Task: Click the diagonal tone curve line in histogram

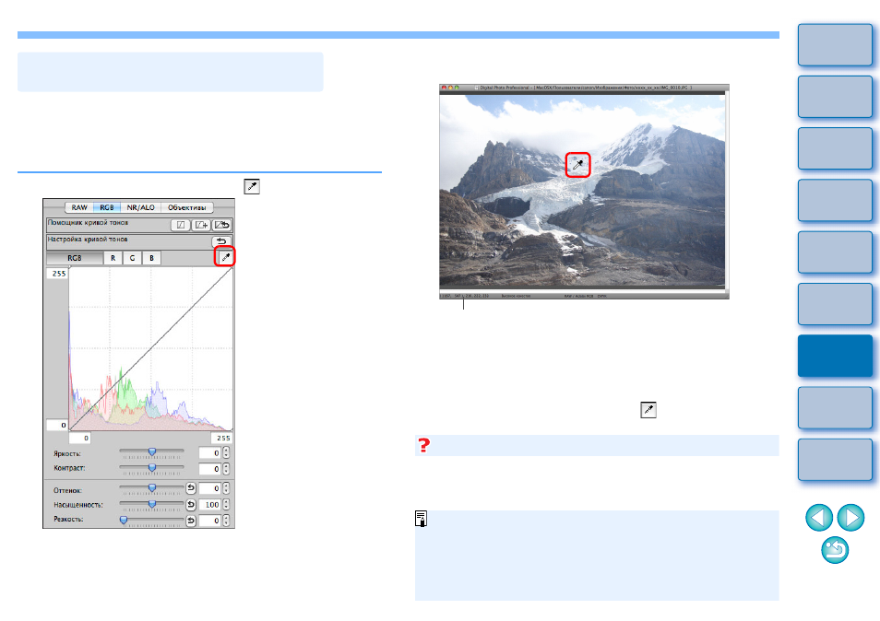Action: click(151, 349)
